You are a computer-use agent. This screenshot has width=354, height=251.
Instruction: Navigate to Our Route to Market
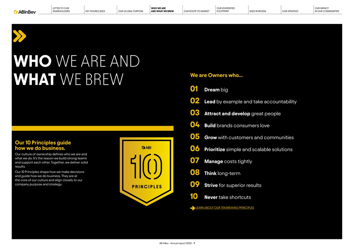coord(196,11)
